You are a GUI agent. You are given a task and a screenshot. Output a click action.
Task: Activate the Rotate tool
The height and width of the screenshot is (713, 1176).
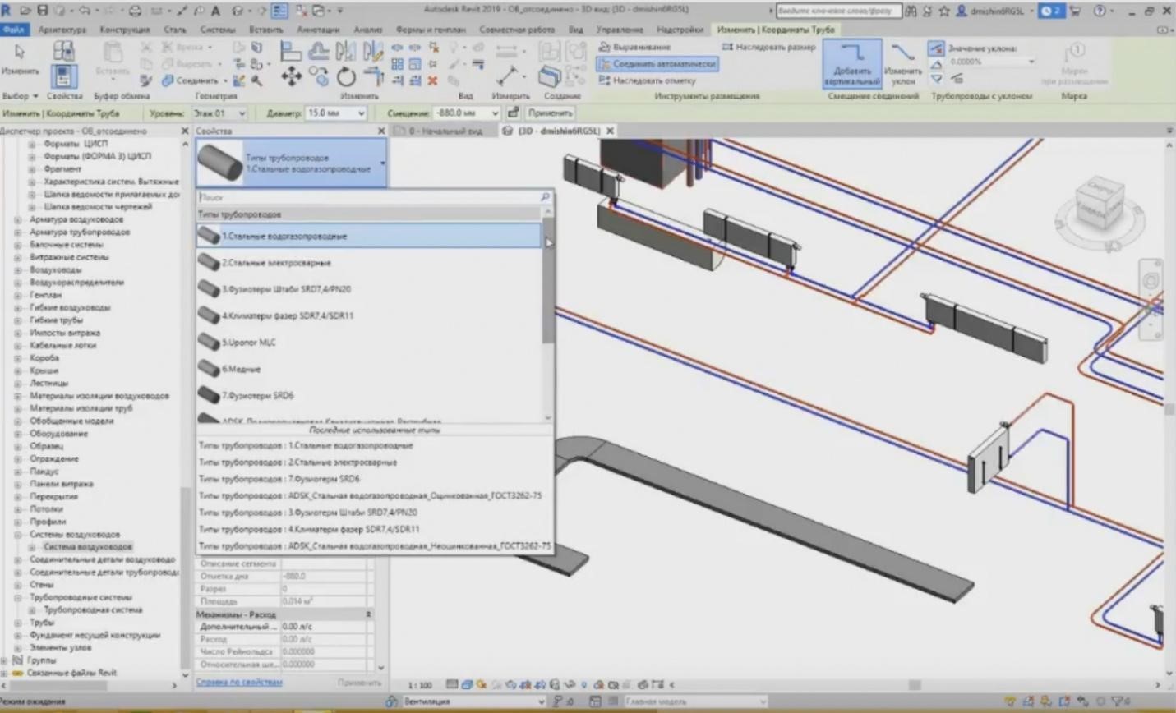click(x=347, y=76)
